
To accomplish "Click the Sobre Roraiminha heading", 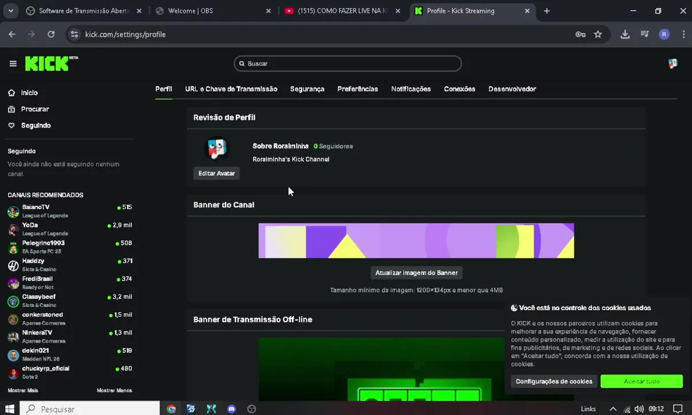I will [280, 146].
